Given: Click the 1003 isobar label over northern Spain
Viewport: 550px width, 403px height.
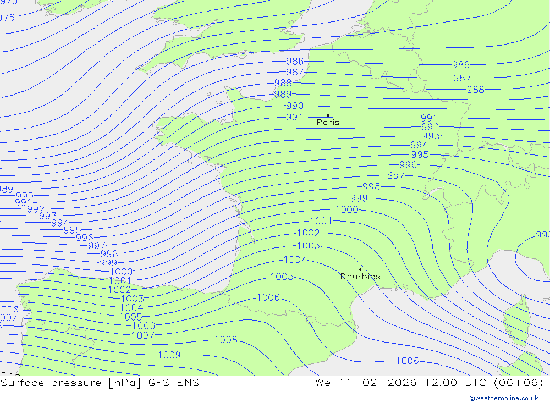Looking at the screenshot, I should 132,299.
